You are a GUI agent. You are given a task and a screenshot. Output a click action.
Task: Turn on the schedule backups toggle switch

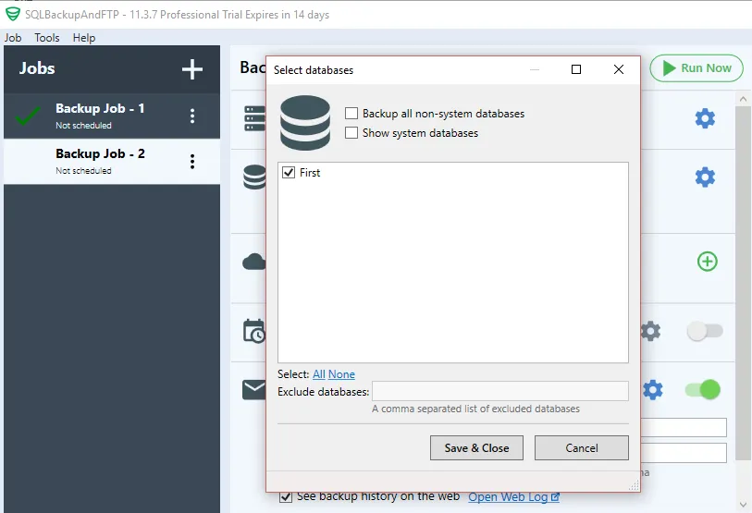pos(705,331)
